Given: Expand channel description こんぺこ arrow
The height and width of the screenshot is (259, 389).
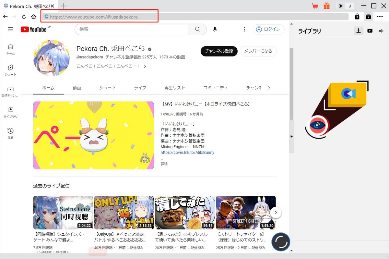Looking at the screenshot, I should [x=145, y=66].
